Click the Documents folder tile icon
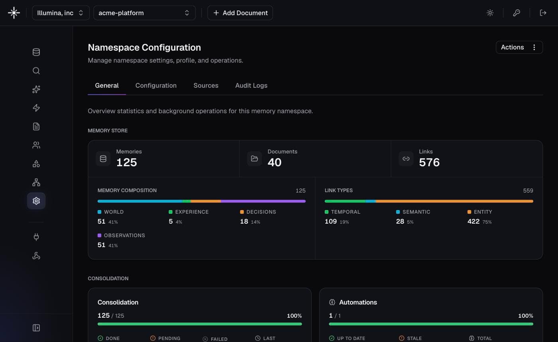The height and width of the screenshot is (342, 558). [x=254, y=159]
